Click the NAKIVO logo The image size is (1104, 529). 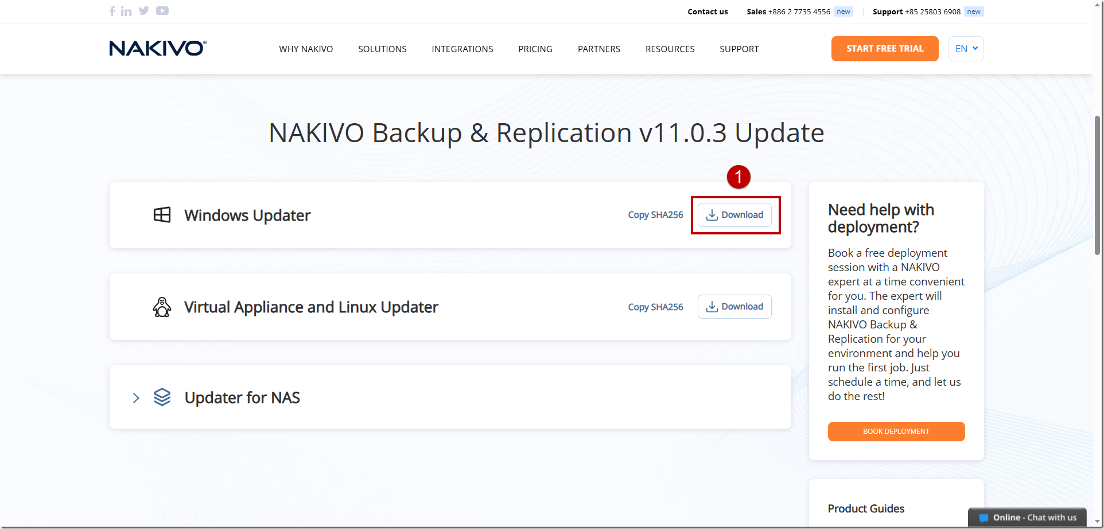pyautogui.click(x=158, y=48)
